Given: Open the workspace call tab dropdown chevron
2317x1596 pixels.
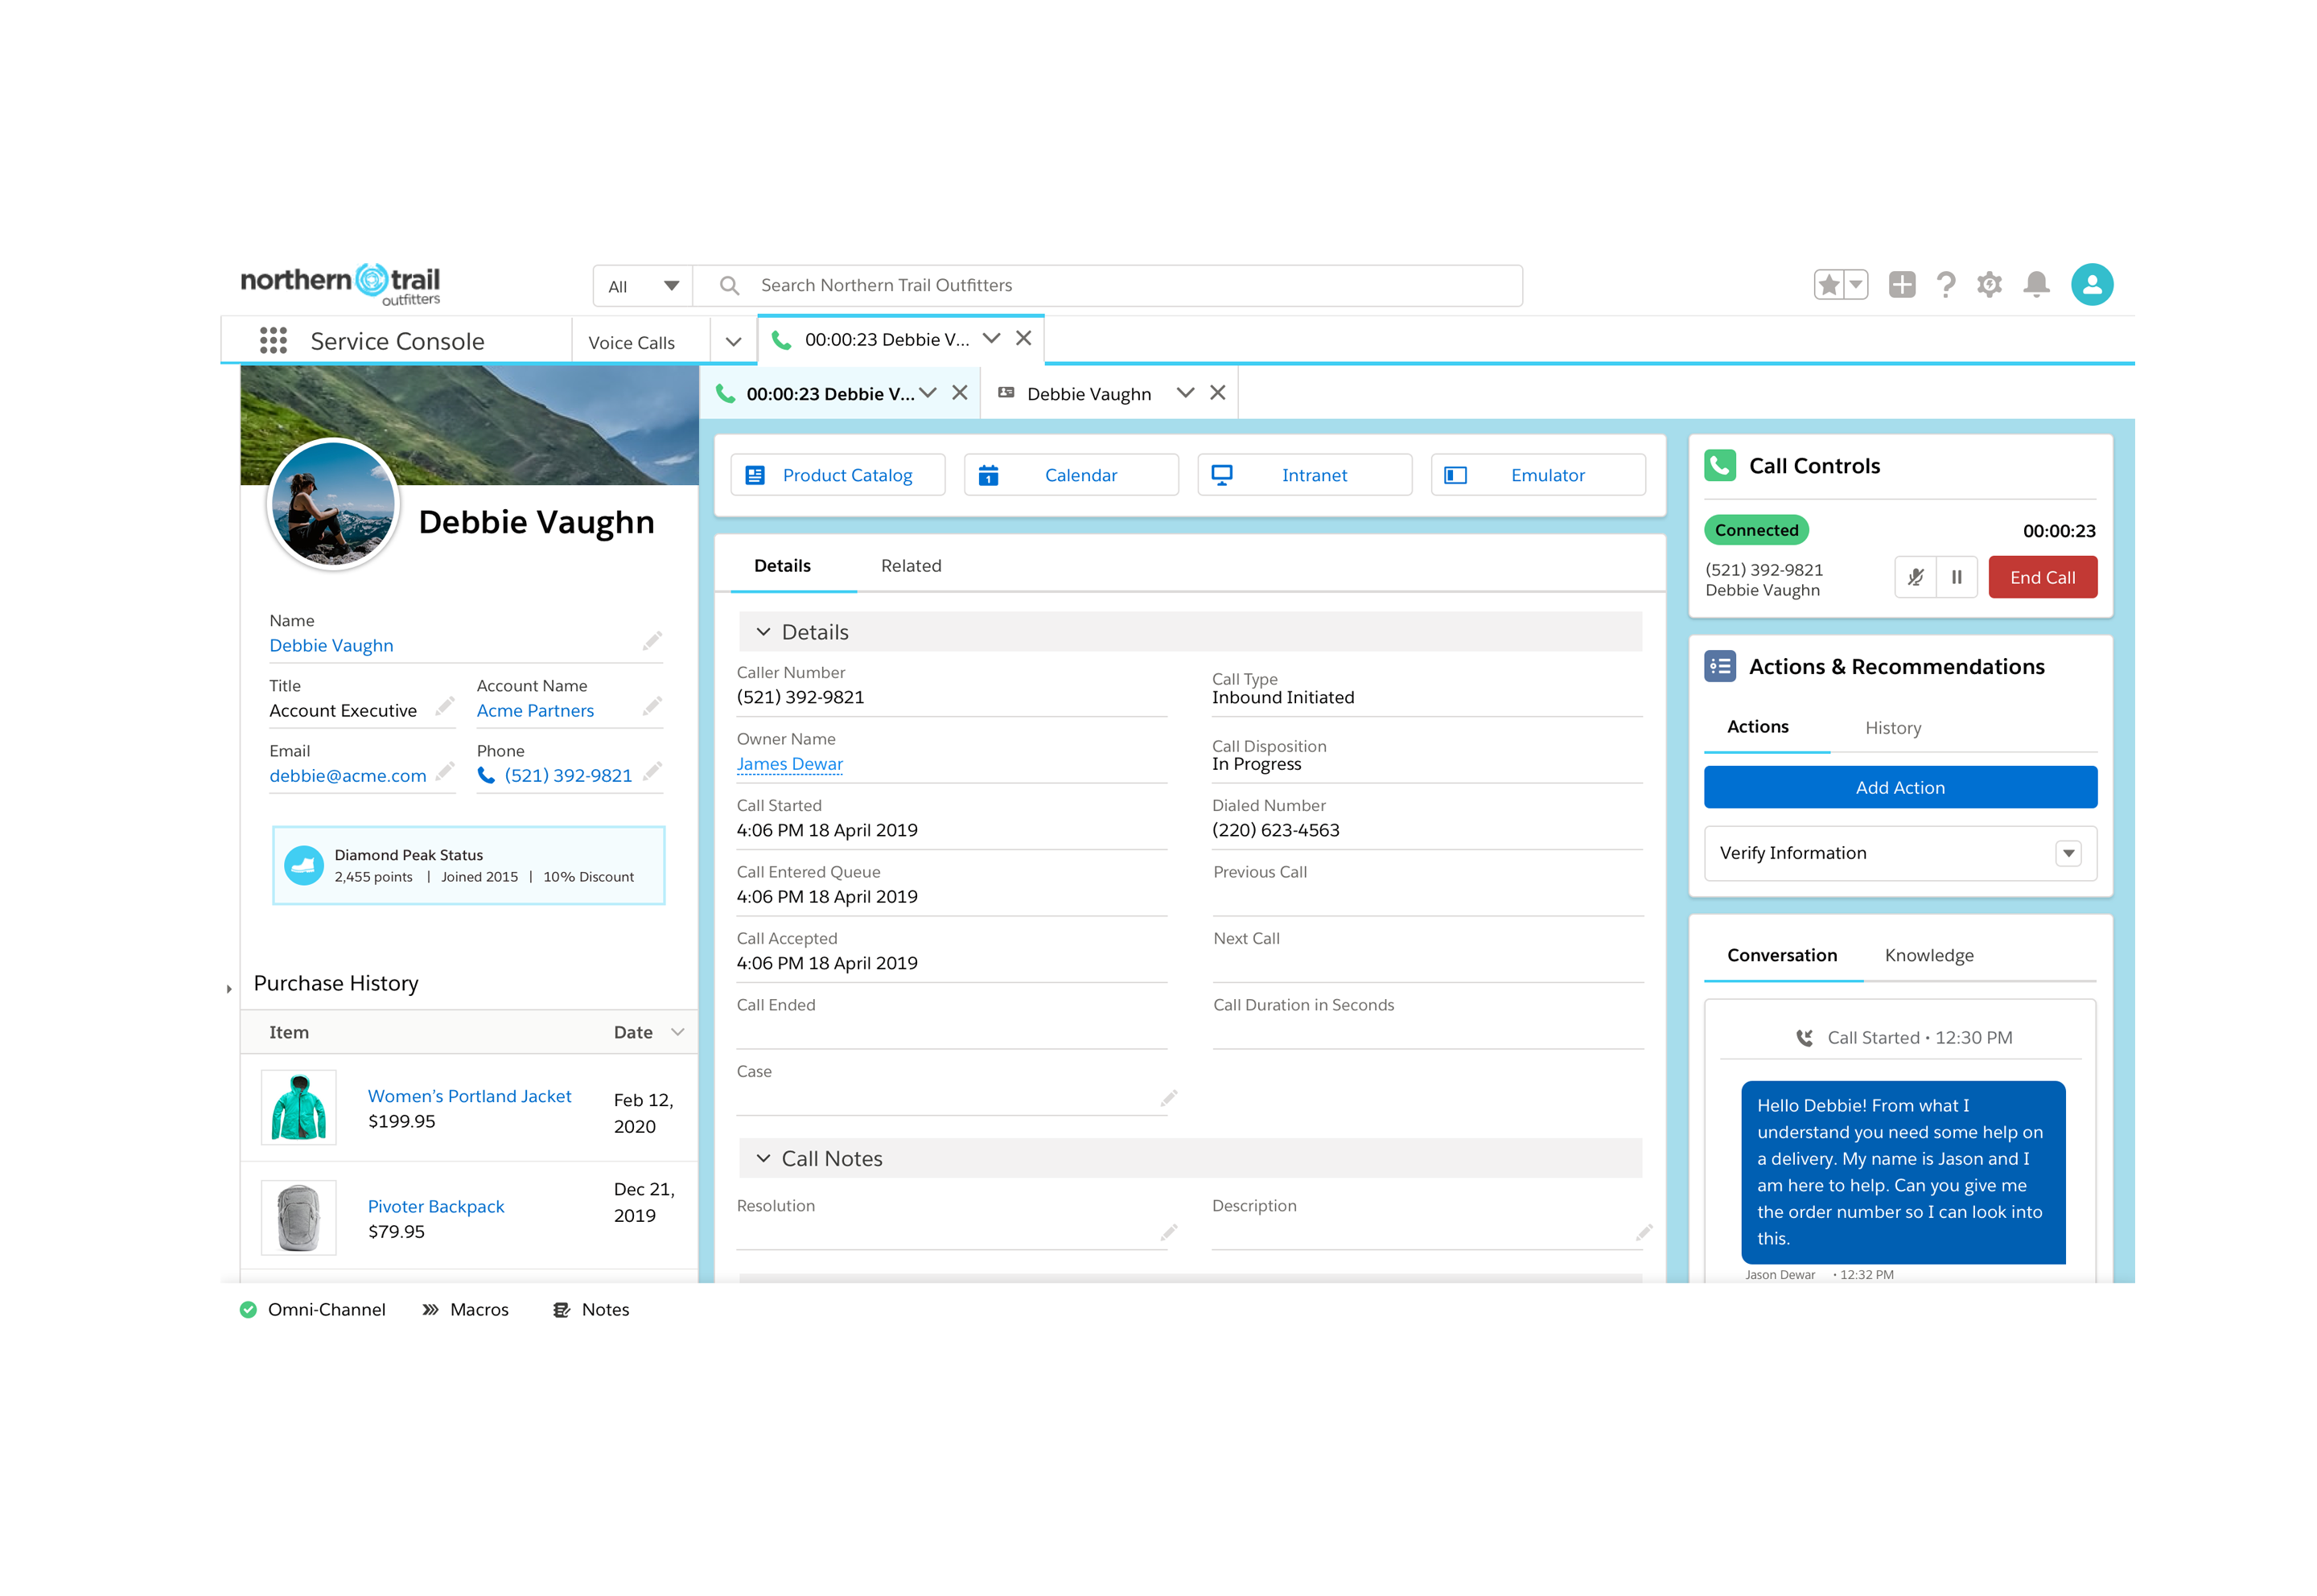Looking at the screenshot, I should 991,339.
